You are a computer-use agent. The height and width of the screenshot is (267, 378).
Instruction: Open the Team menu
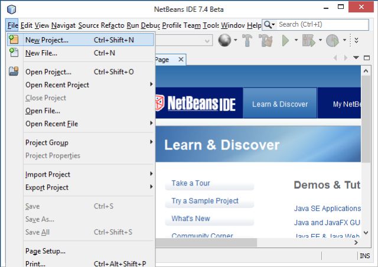click(192, 25)
